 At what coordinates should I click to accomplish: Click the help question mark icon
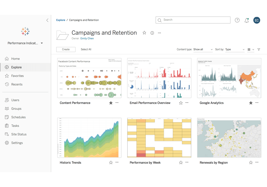tap(237, 20)
